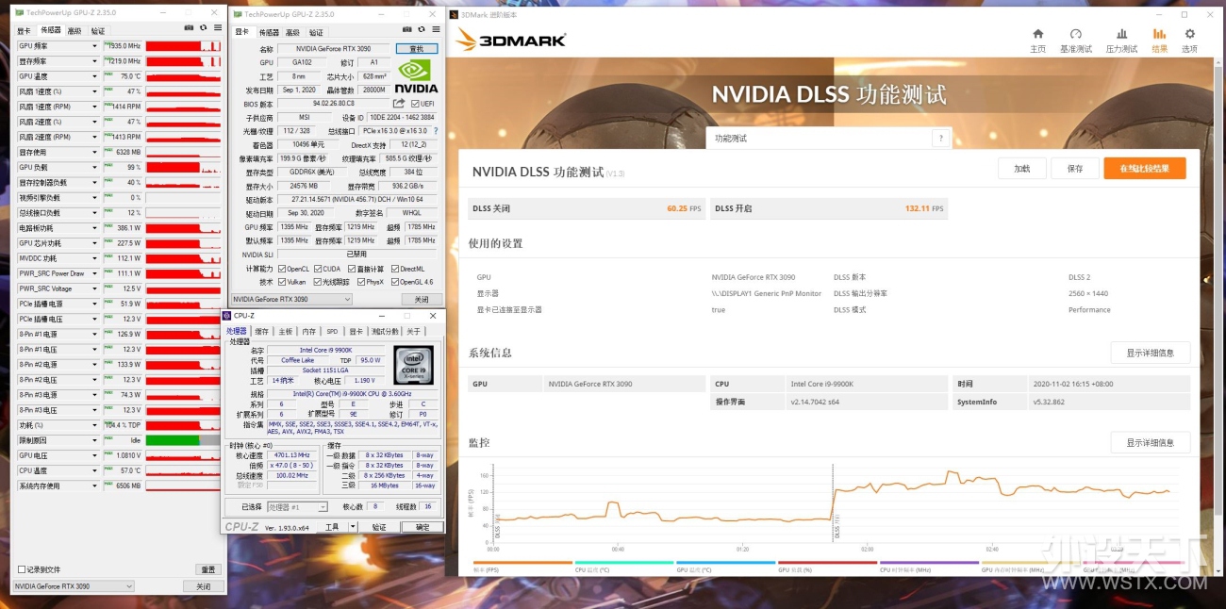Viewport: 1226px width, 609px height.
Task: Switch to 验证 tab in GPU-Z graphics card window
Action: pyautogui.click(x=316, y=32)
